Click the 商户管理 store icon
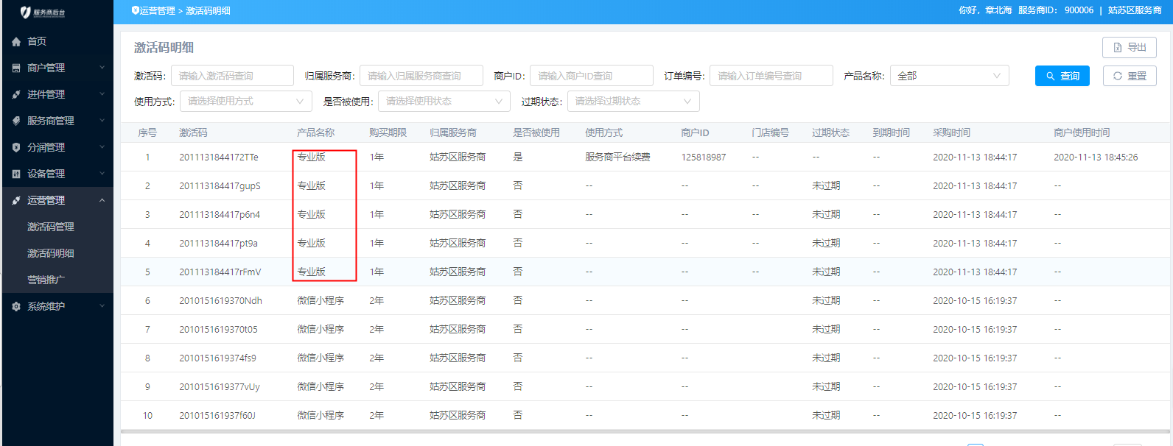1173x446 pixels. click(16, 68)
